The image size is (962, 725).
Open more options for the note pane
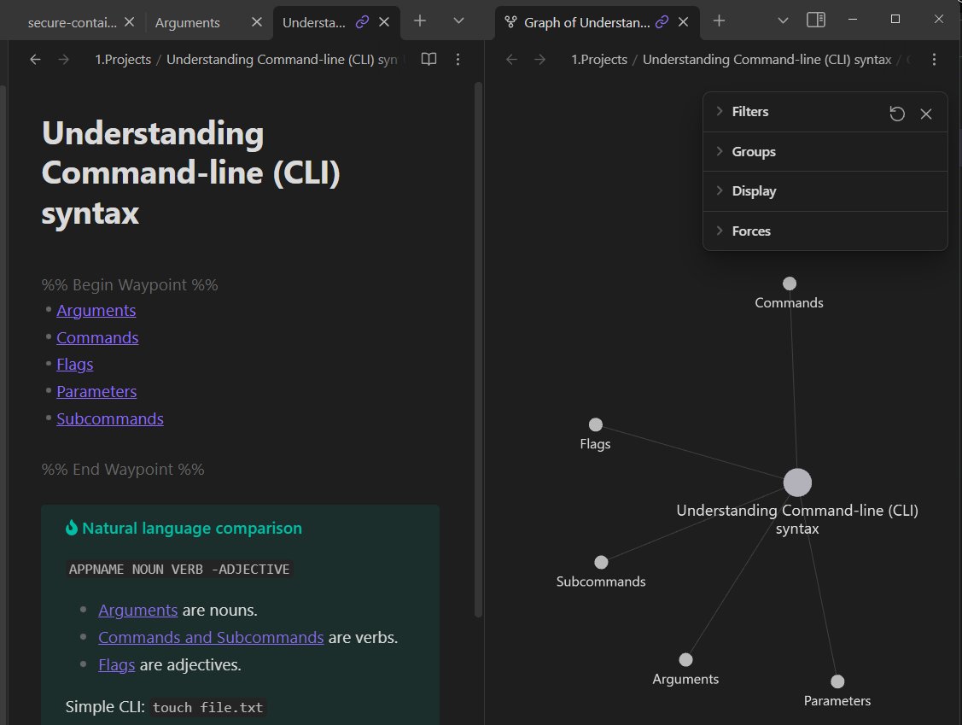pyautogui.click(x=458, y=60)
